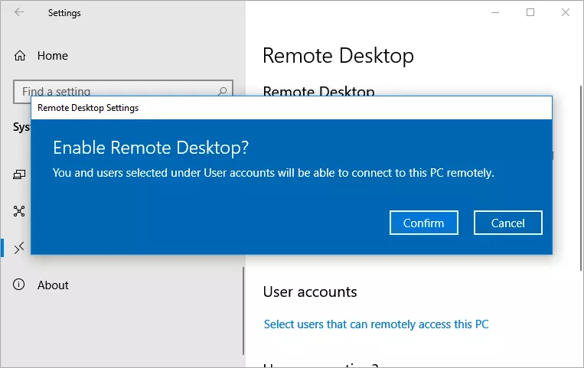Click the Home house icon

[21, 56]
